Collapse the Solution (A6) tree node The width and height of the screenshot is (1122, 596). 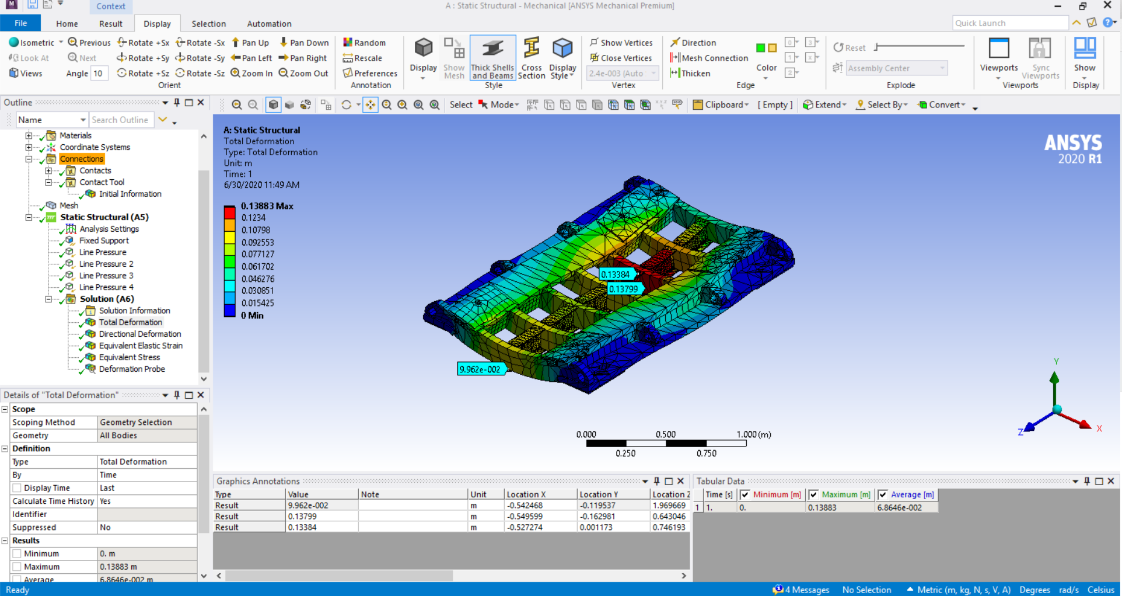48,299
